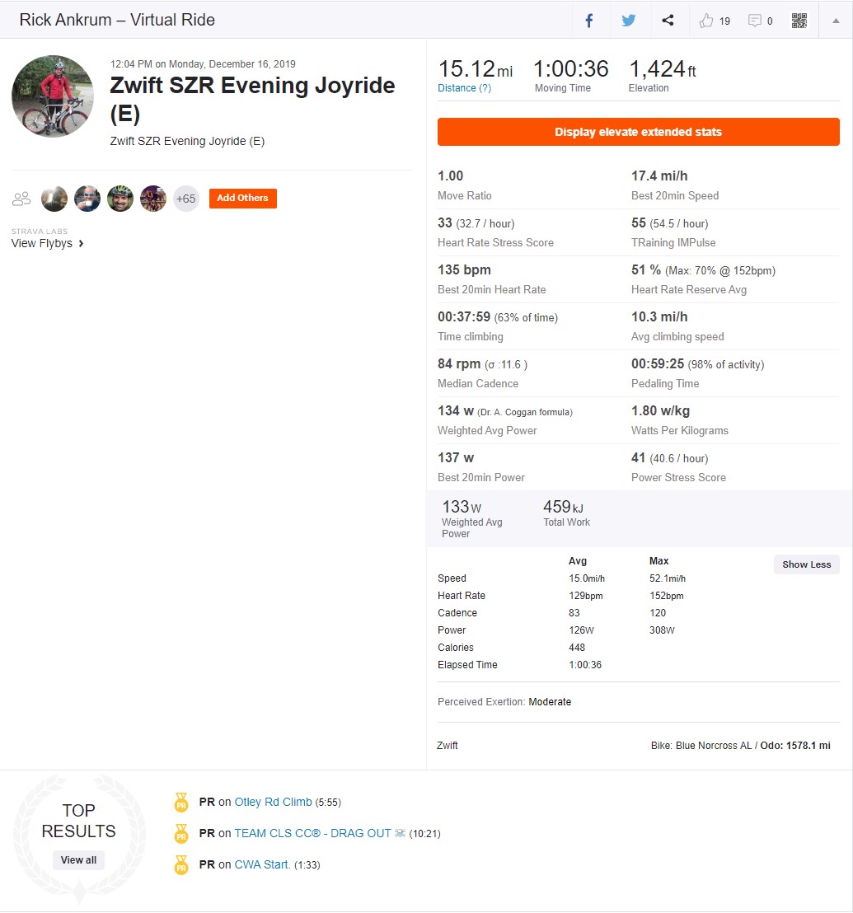Screen dimensions: 853x913
Task: Open the CWA Start segment link
Action: pyautogui.click(x=262, y=864)
